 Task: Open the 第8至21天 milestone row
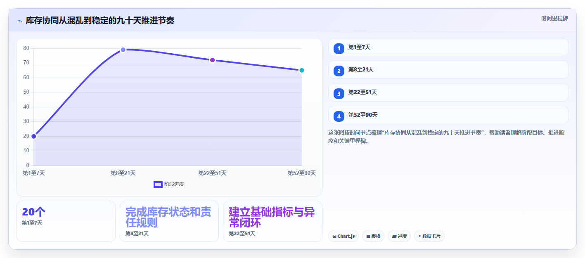click(448, 69)
